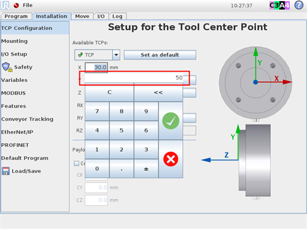Click the red record status icon
Image resolution: width=307 pixels, height=229 pixels.
(16, 6)
